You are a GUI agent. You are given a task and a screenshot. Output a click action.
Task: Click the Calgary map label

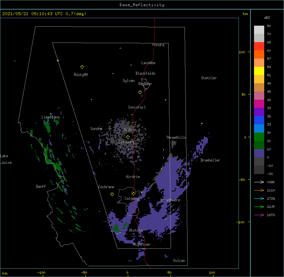pyautogui.click(x=131, y=198)
